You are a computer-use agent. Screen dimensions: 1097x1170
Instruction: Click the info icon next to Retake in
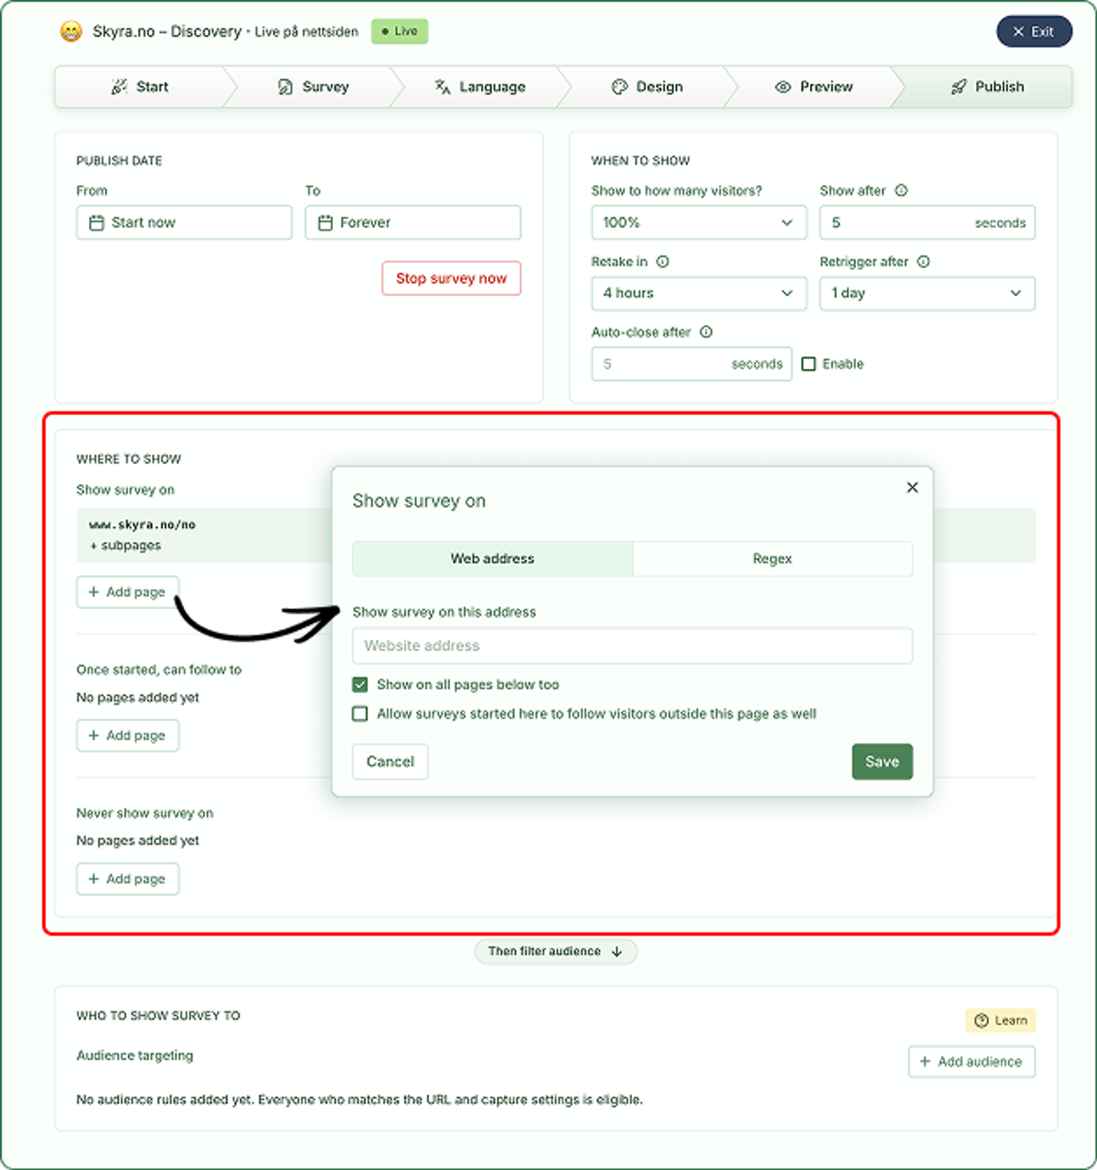click(662, 261)
